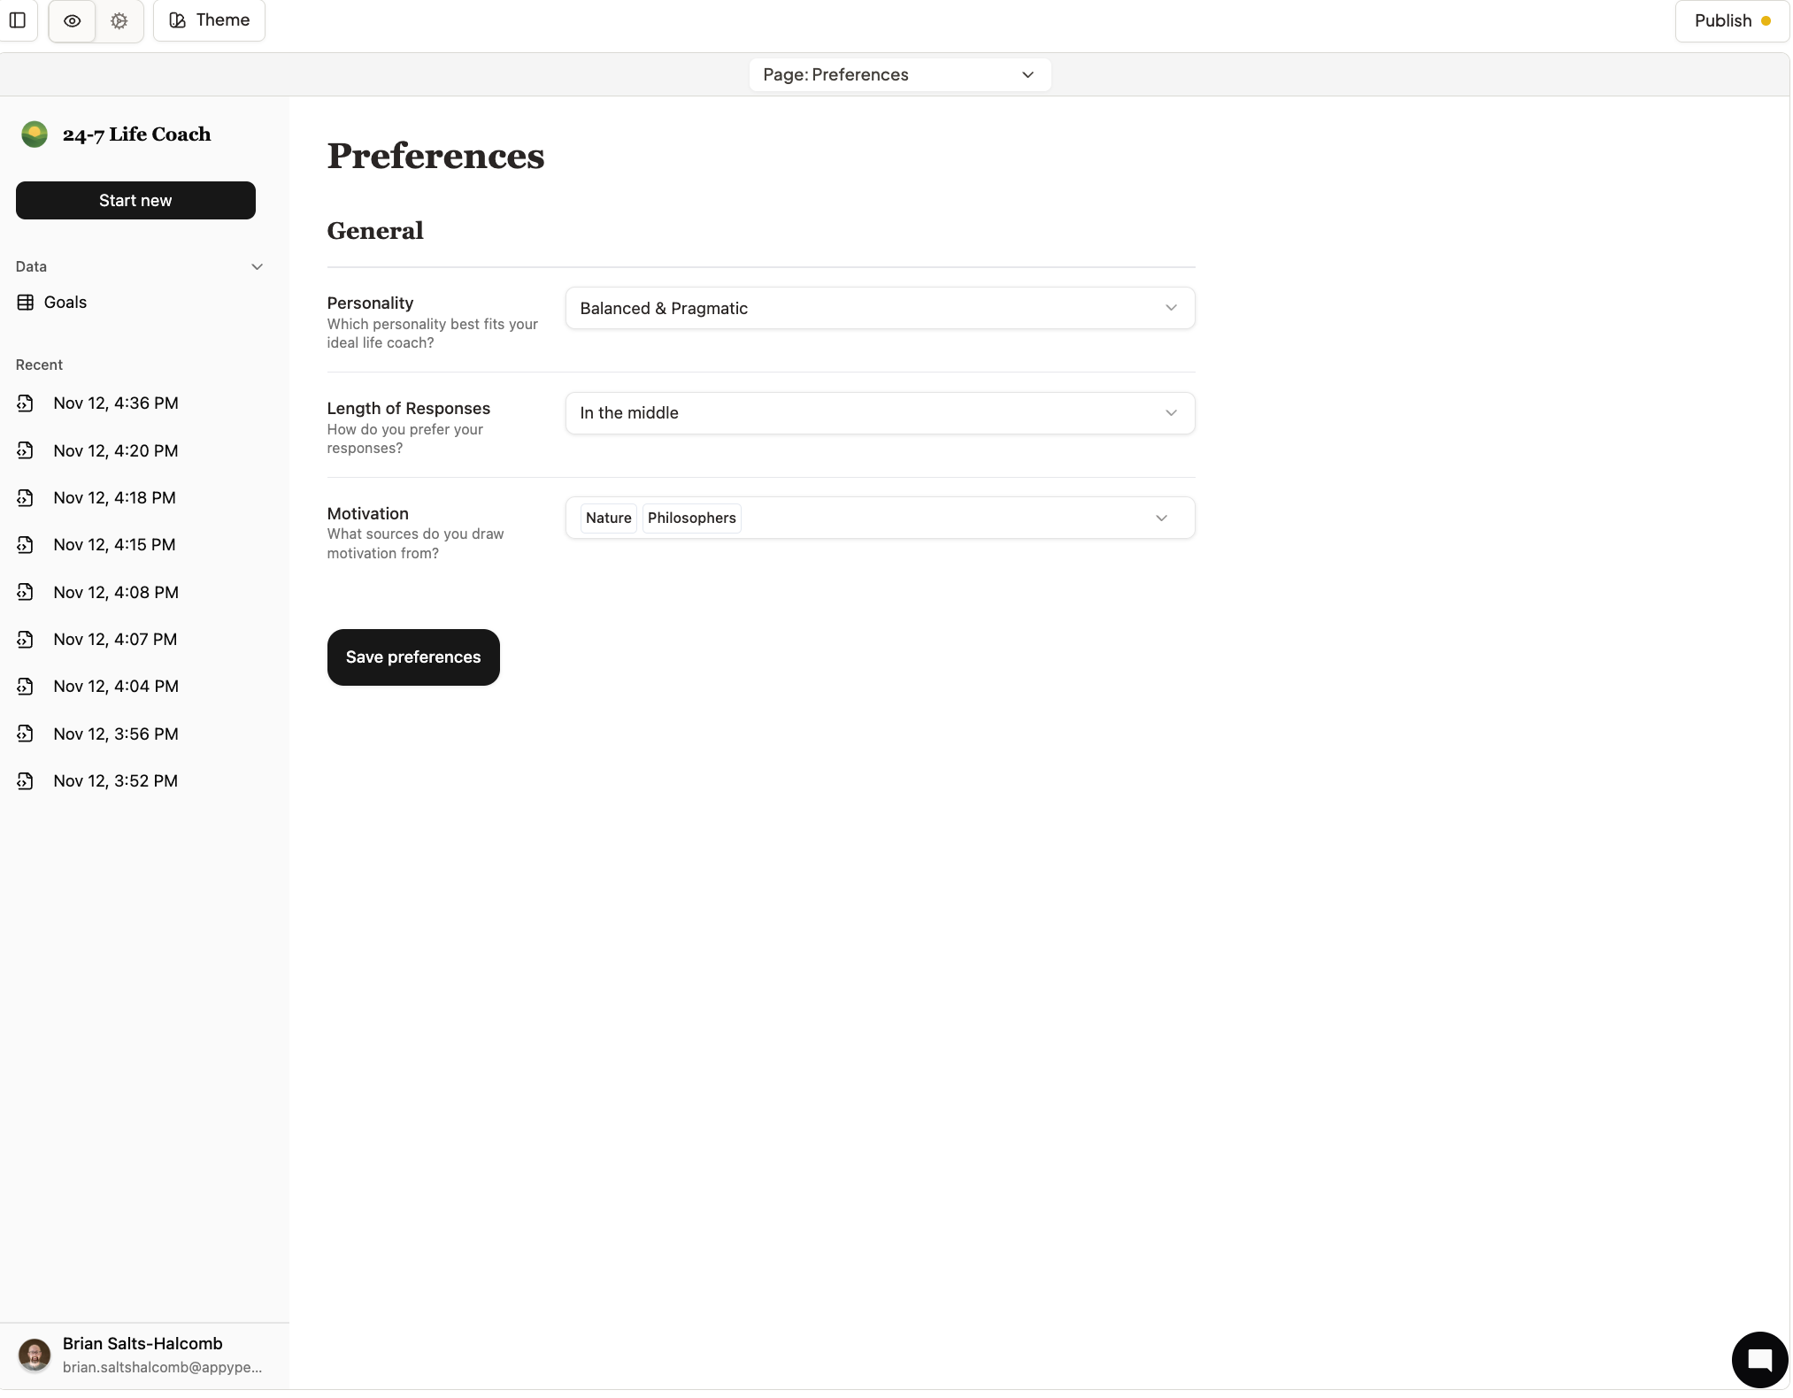The width and height of the screenshot is (1793, 1398).
Task: Click icon beside Nov 12, 4:08 PM
Action: 26,593
